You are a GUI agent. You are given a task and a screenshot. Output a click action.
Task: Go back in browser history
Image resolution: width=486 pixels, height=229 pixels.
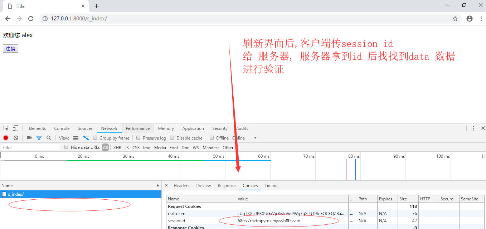pos(8,19)
